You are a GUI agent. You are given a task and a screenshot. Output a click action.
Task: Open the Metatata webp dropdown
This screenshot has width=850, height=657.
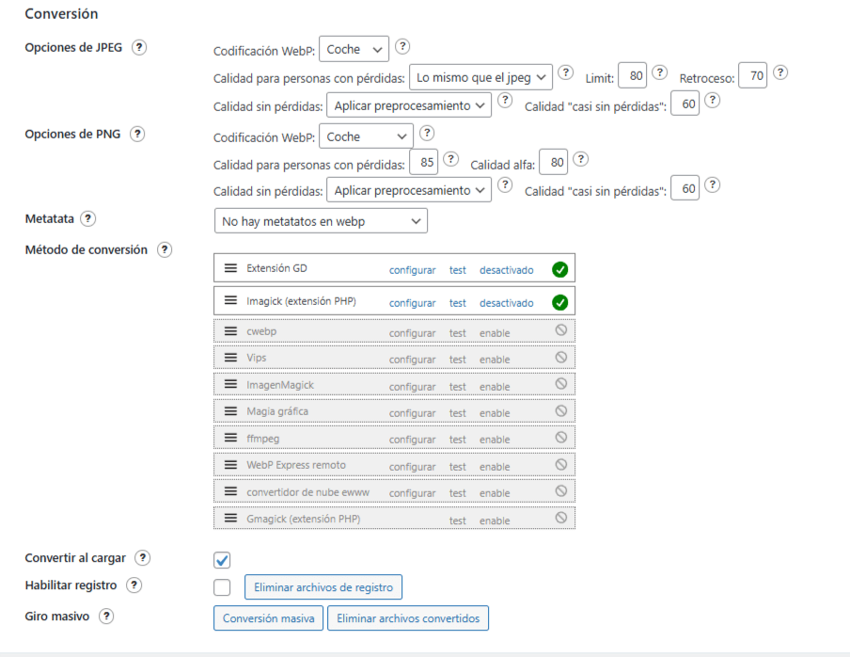point(321,221)
